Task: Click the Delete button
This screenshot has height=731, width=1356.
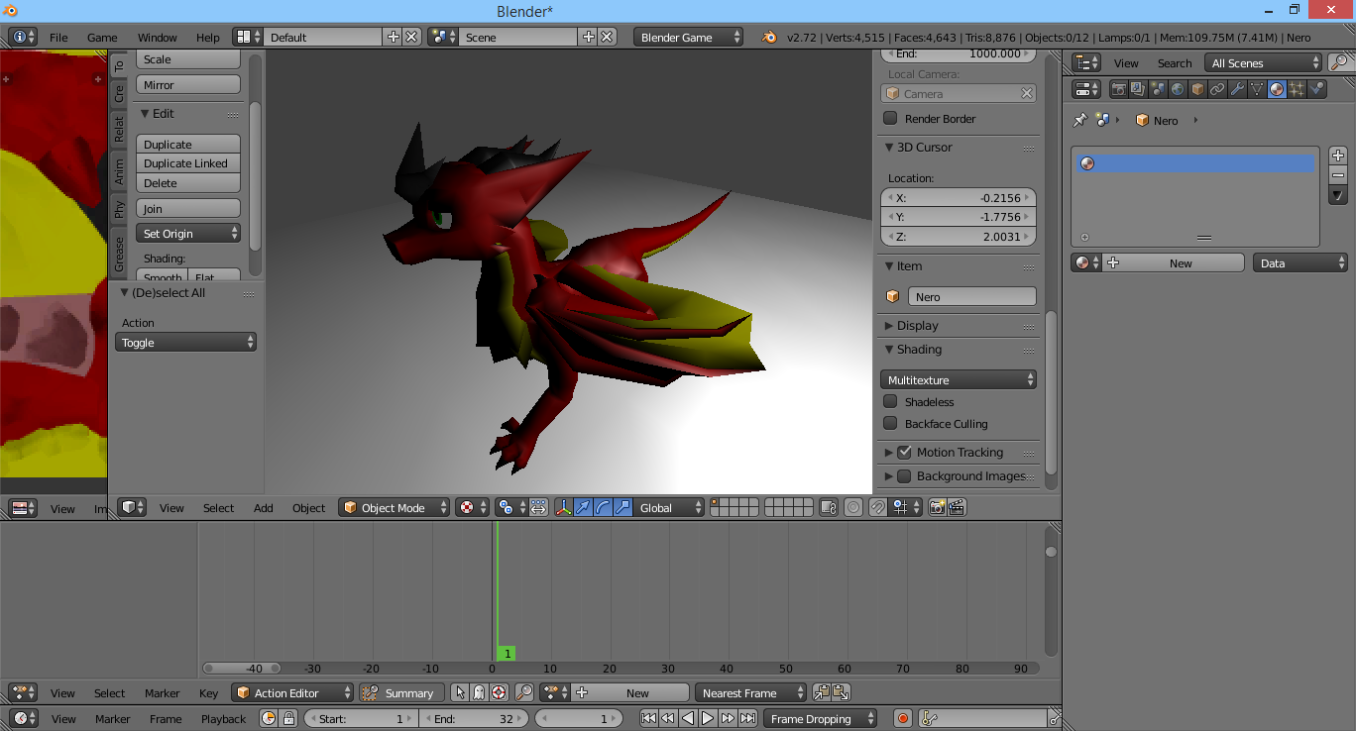Action: tap(188, 183)
